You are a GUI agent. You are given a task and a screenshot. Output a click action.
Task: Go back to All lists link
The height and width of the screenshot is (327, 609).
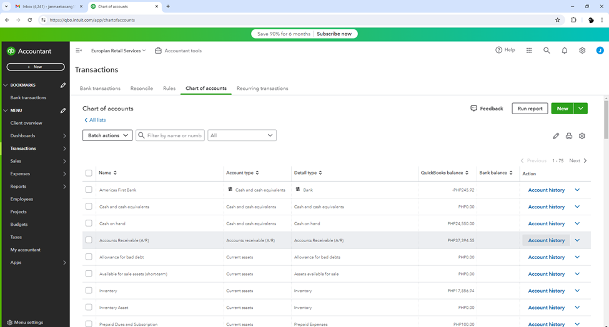(95, 120)
